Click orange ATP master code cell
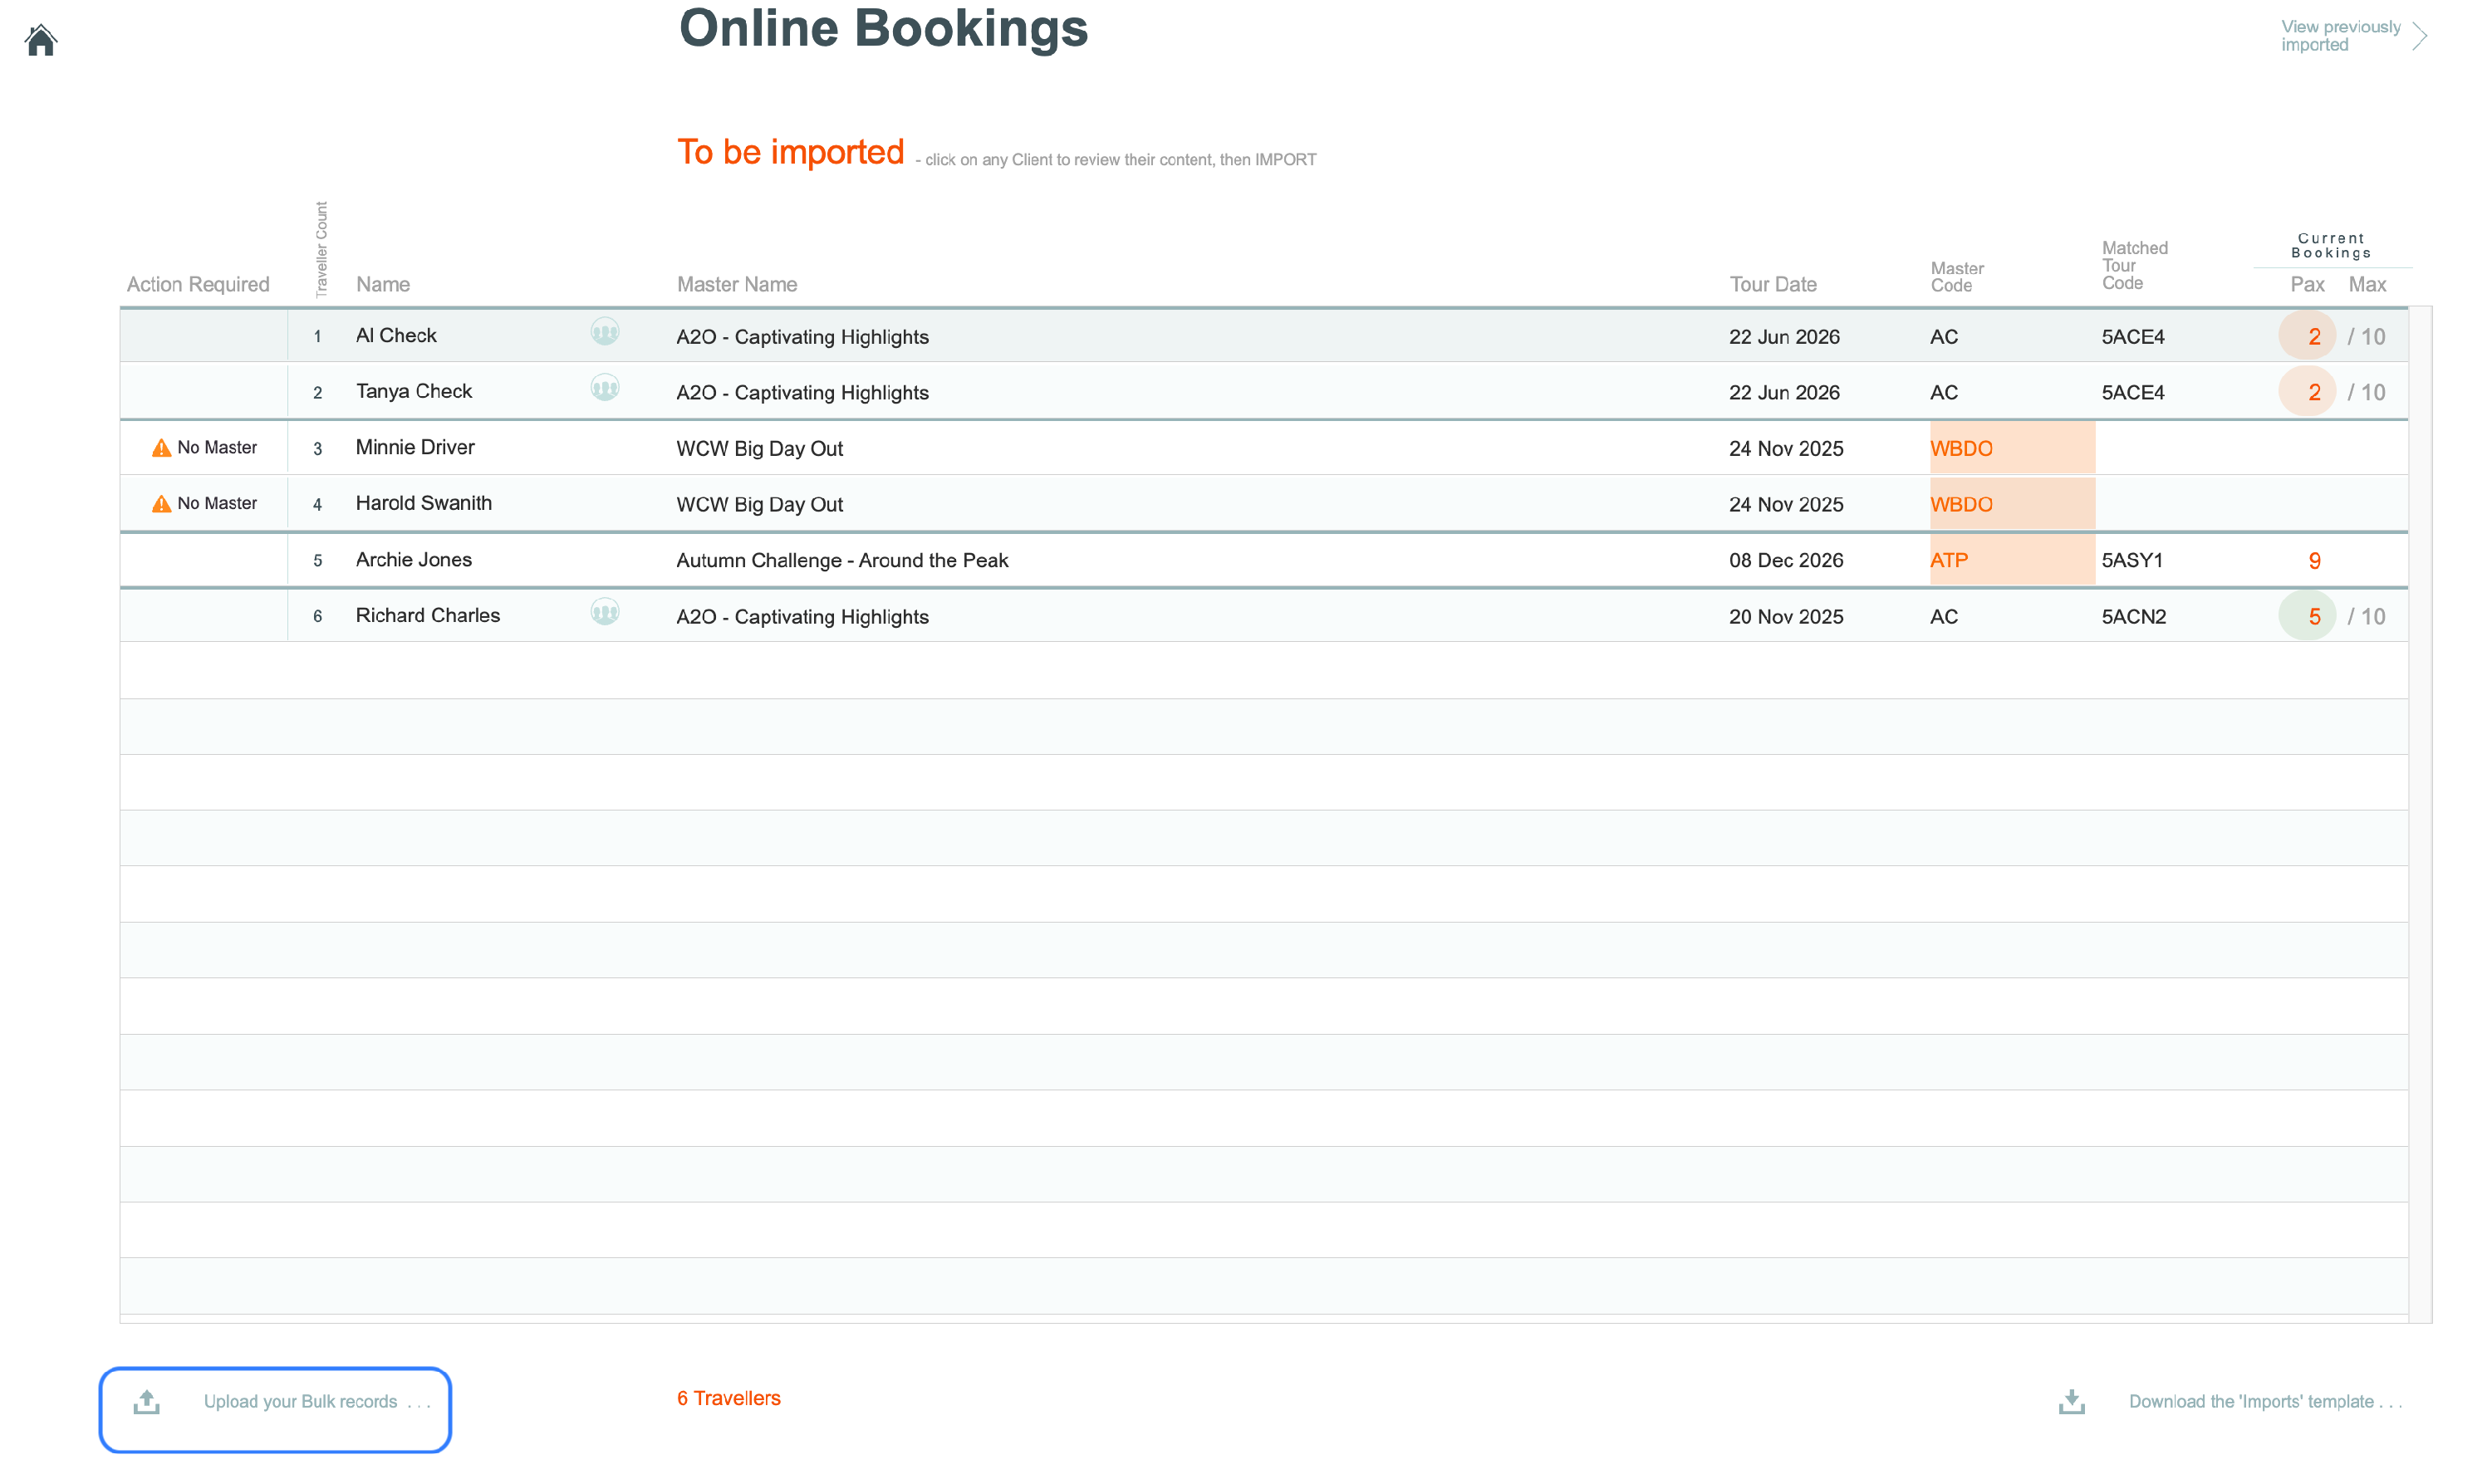 (x=1949, y=561)
